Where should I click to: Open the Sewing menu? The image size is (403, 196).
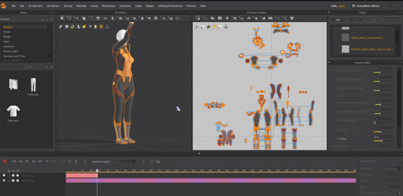pos(68,6)
